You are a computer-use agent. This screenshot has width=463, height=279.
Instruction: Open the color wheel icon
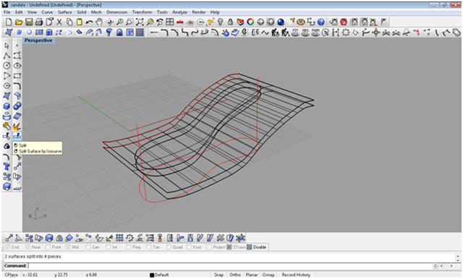250,22
